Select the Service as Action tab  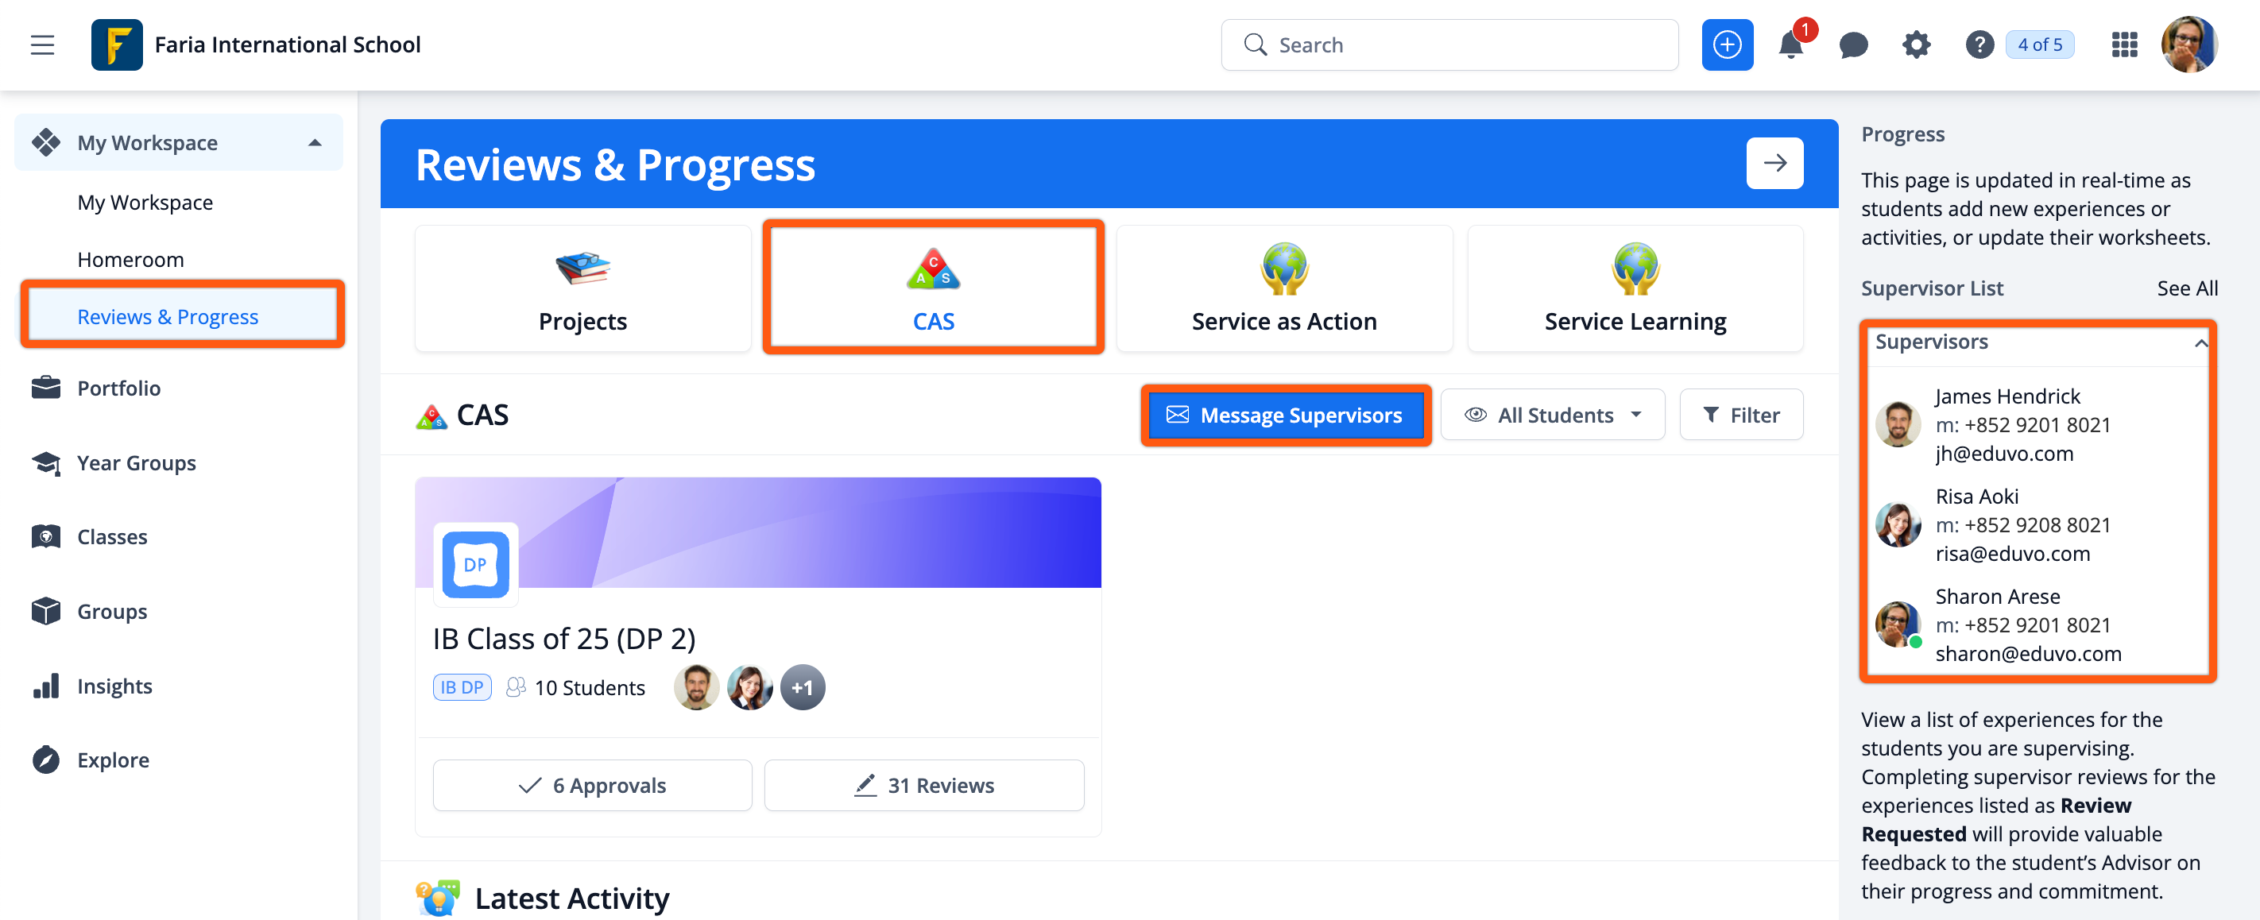(x=1283, y=288)
